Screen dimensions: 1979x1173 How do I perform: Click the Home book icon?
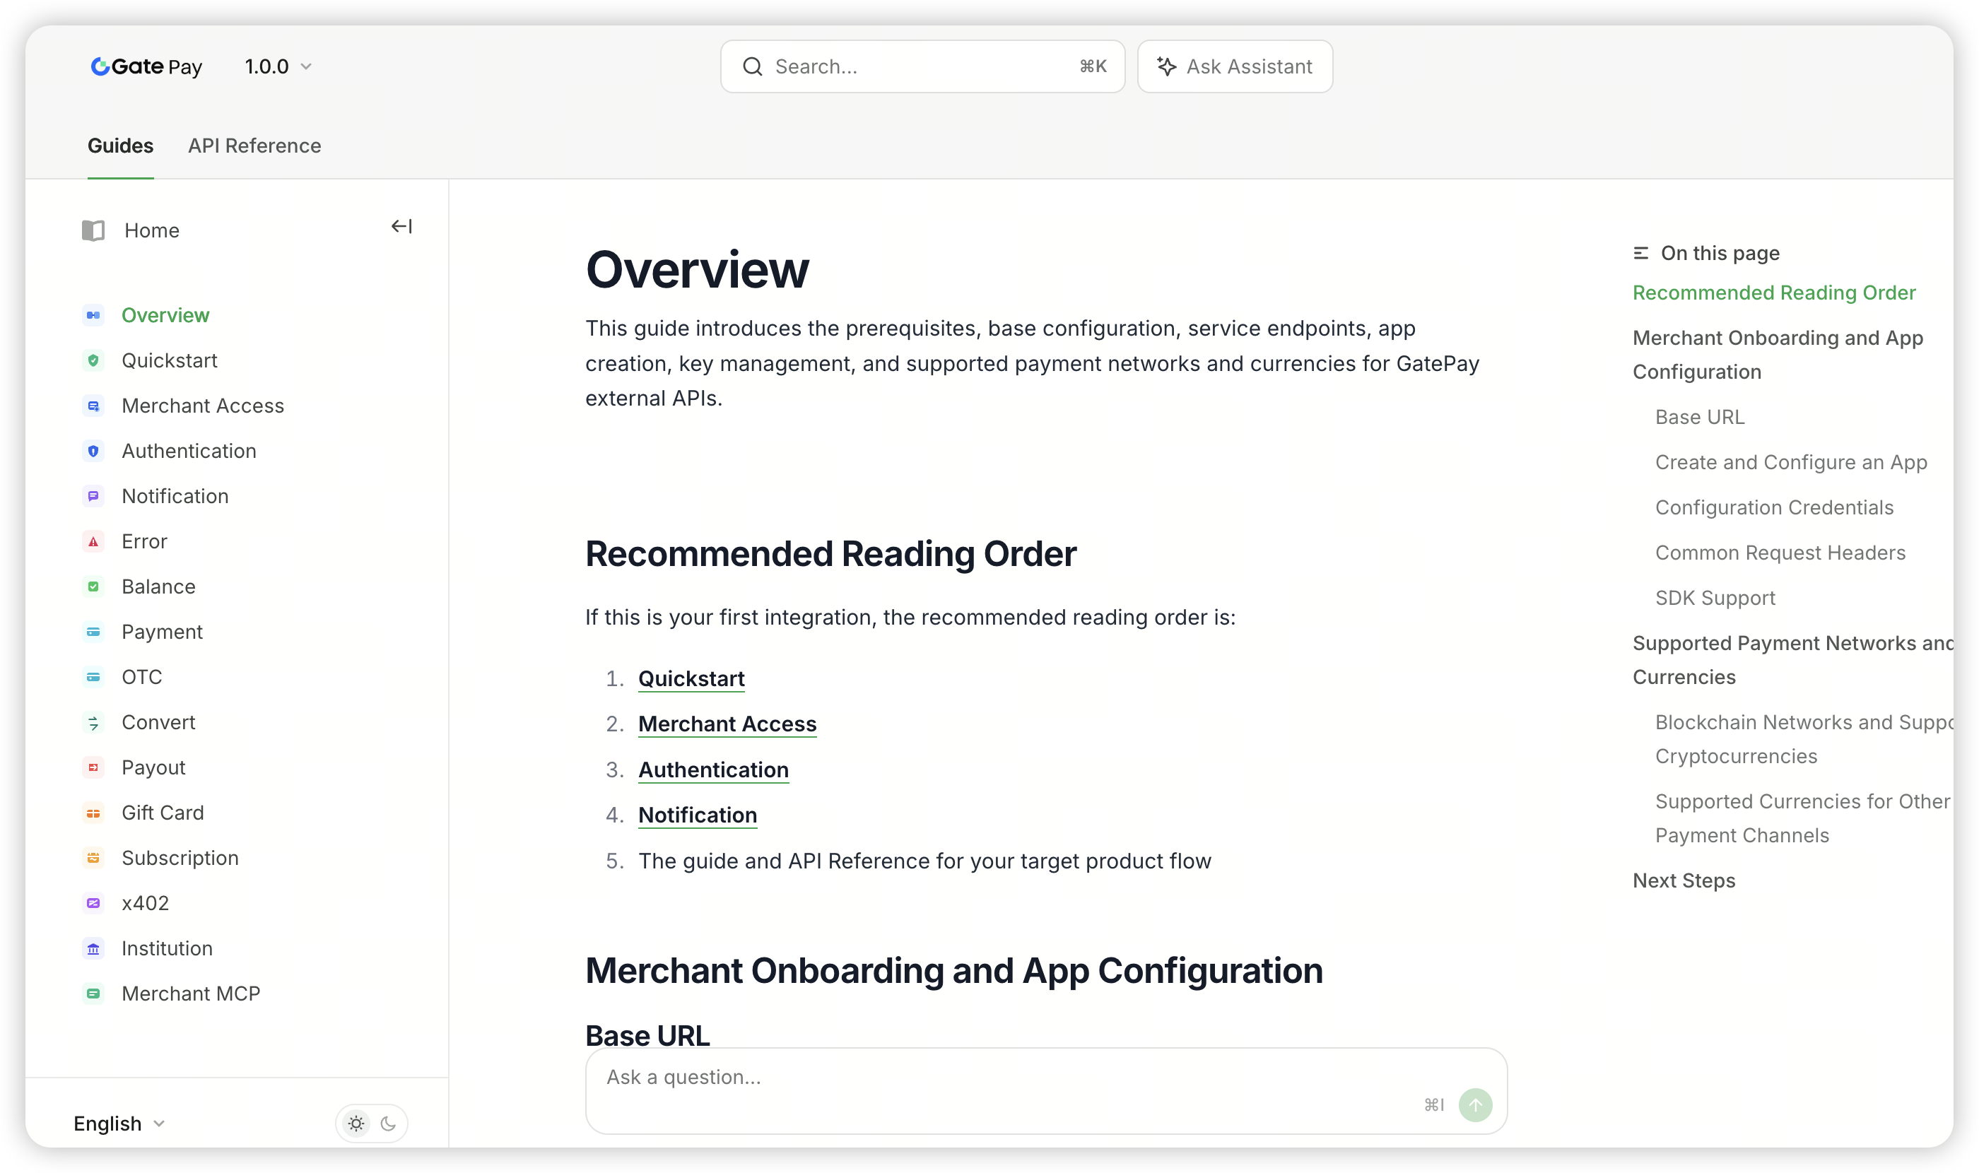pyautogui.click(x=93, y=230)
